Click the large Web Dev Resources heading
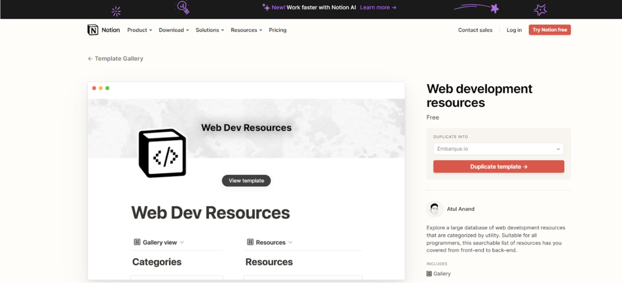The height and width of the screenshot is (284, 622). click(x=211, y=213)
